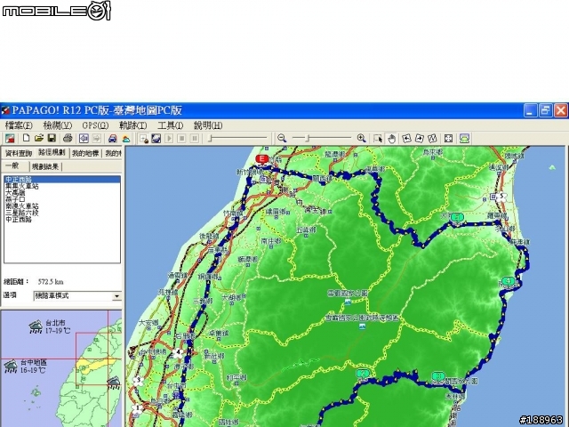Screen dimensions: 569x427
Task: Click the Taiwan overview mini-map
Action: 61,368
